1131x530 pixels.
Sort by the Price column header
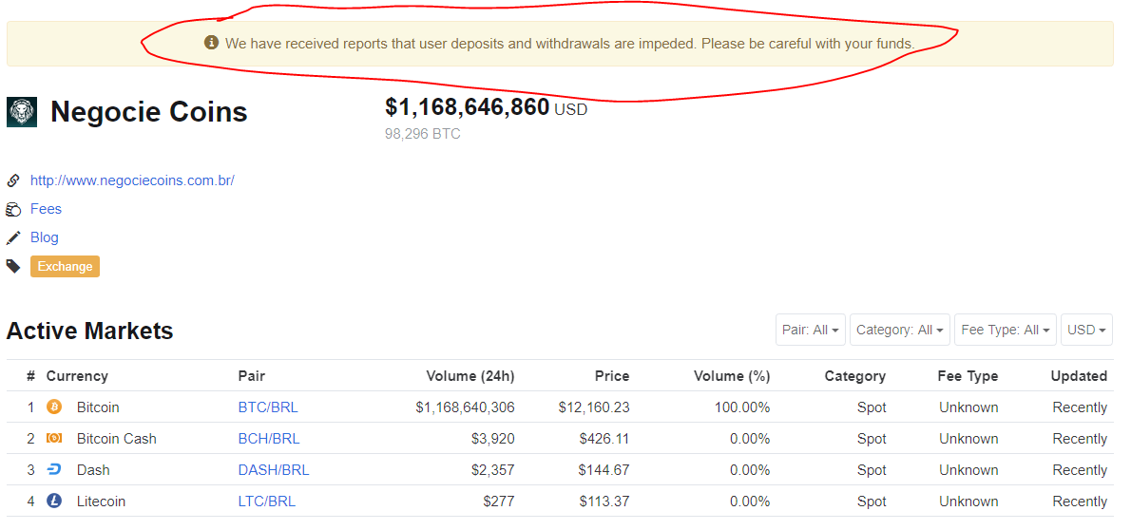[612, 376]
